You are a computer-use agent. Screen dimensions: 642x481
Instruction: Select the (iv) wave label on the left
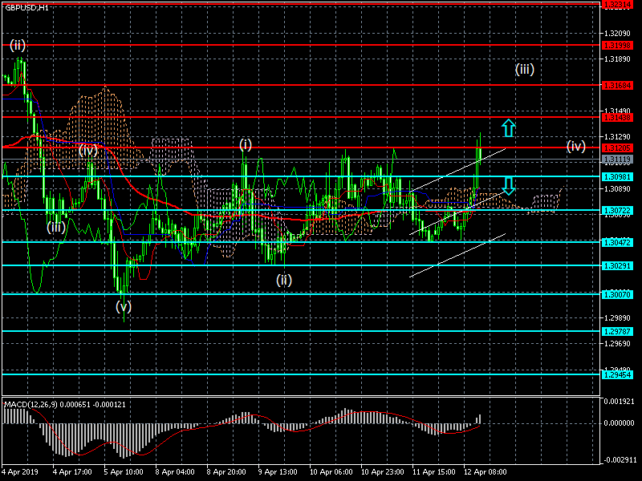(87, 150)
